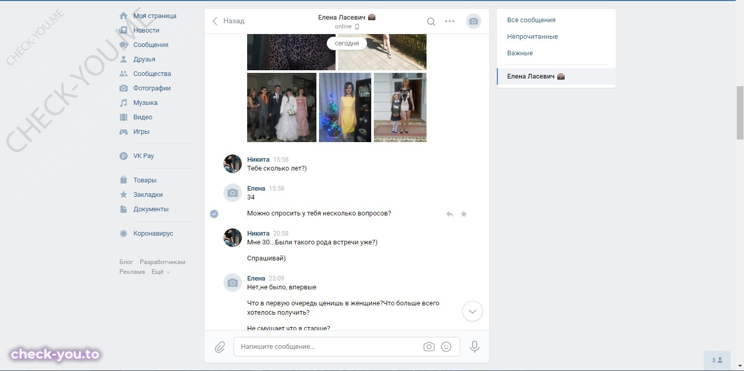744x371 pixels.
Task: Open the online friends counter widget
Action: coord(717,360)
